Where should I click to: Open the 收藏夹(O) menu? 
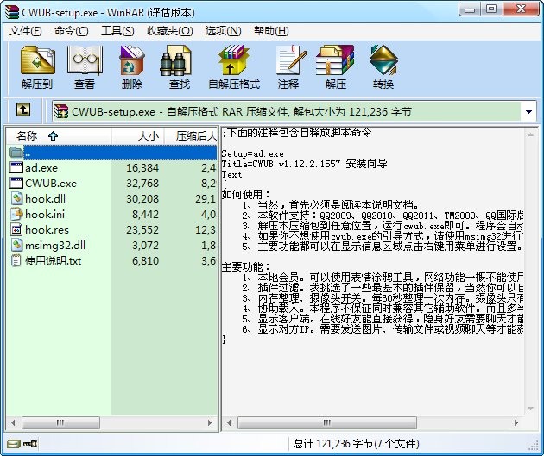click(x=169, y=31)
